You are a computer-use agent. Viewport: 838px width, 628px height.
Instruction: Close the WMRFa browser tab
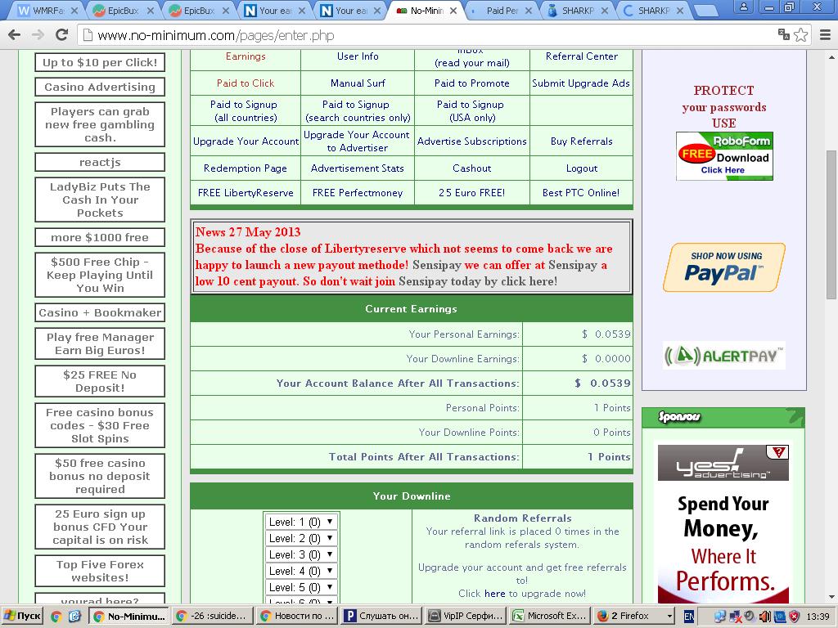pyautogui.click(x=74, y=10)
